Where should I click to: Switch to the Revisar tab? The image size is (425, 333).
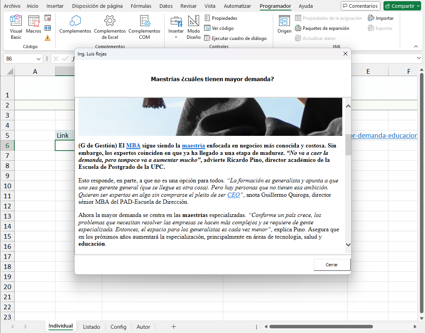tap(189, 6)
